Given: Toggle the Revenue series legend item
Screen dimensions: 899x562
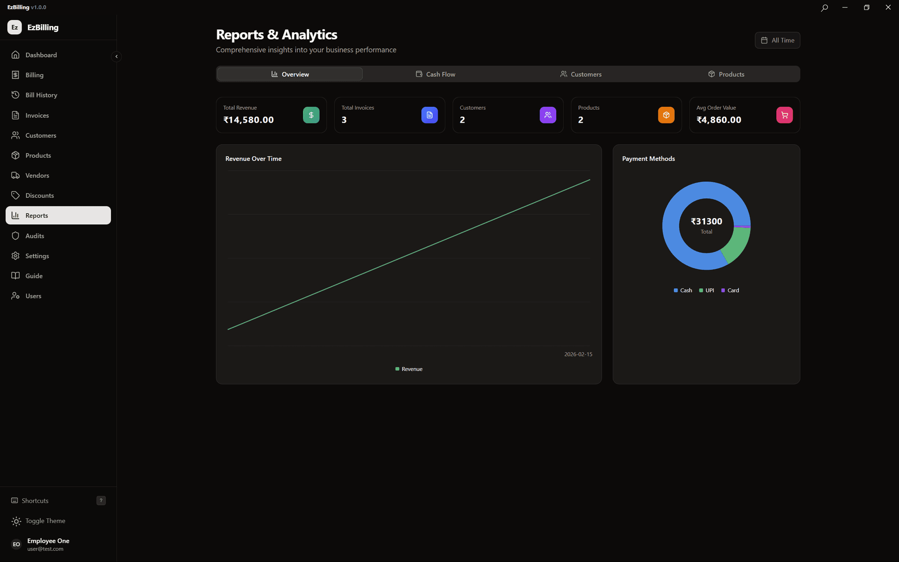Looking at the screenshot, I should point(409,369).
